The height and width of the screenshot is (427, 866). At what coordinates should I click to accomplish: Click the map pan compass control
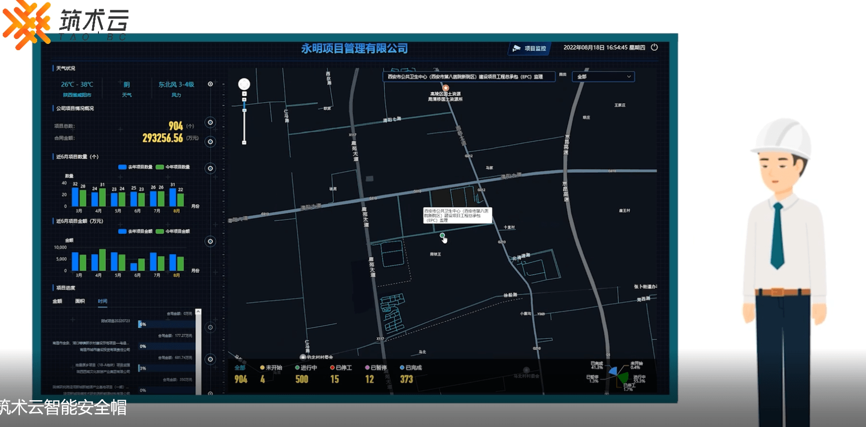pyautogui.click(x=244, y=84)
